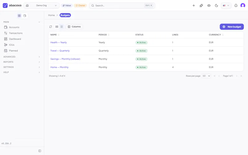Screen dimensions: 248x155
Task: Expand the REPORTS section
Action: pyautogui.click(x=22, y=62)
